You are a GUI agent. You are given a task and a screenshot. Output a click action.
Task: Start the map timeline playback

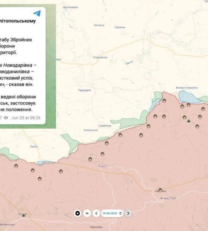coord(77,213)
